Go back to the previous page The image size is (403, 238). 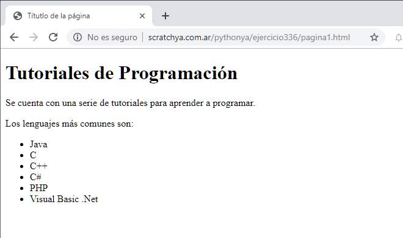pyautogui.click(x=14, y=37)
